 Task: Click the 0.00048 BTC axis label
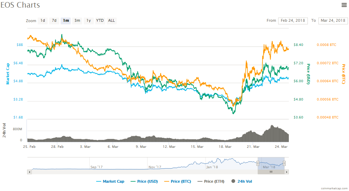[328, 117]
